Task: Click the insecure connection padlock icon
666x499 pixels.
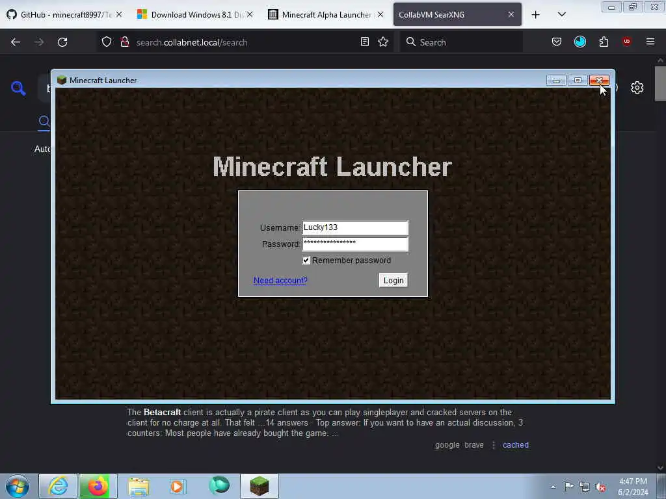Action: (x=124, y=42)
